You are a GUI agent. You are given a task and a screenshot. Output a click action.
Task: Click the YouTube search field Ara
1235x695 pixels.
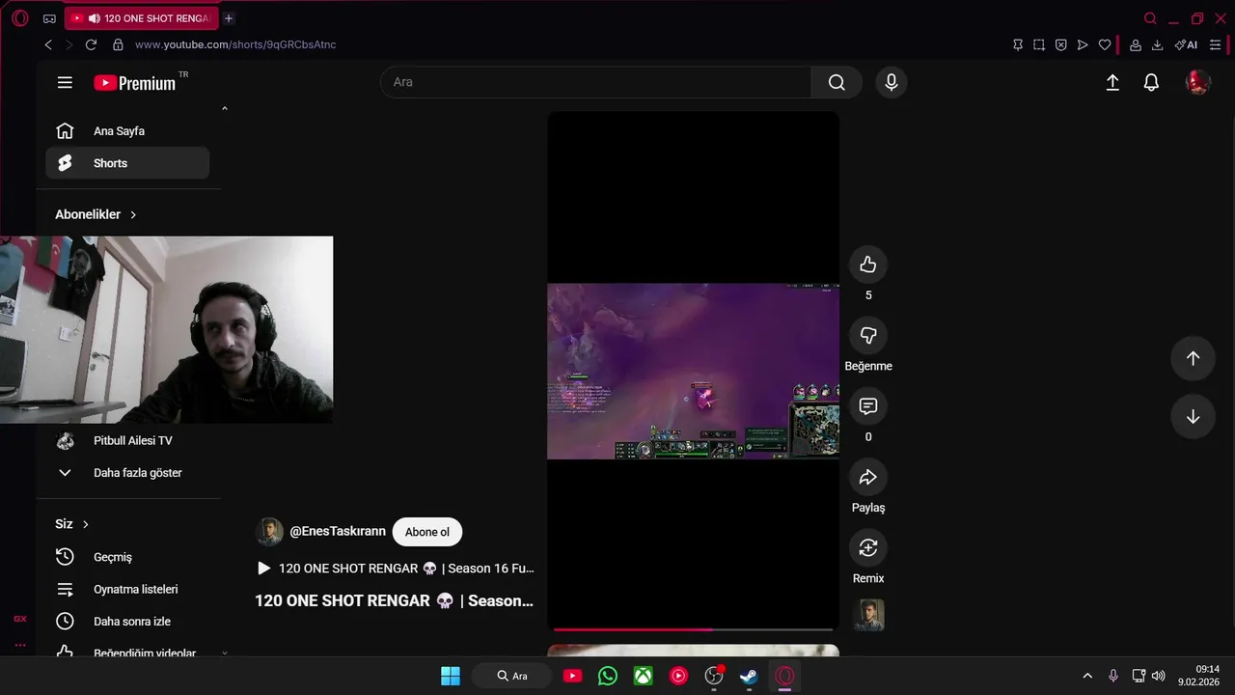(596, 83)
